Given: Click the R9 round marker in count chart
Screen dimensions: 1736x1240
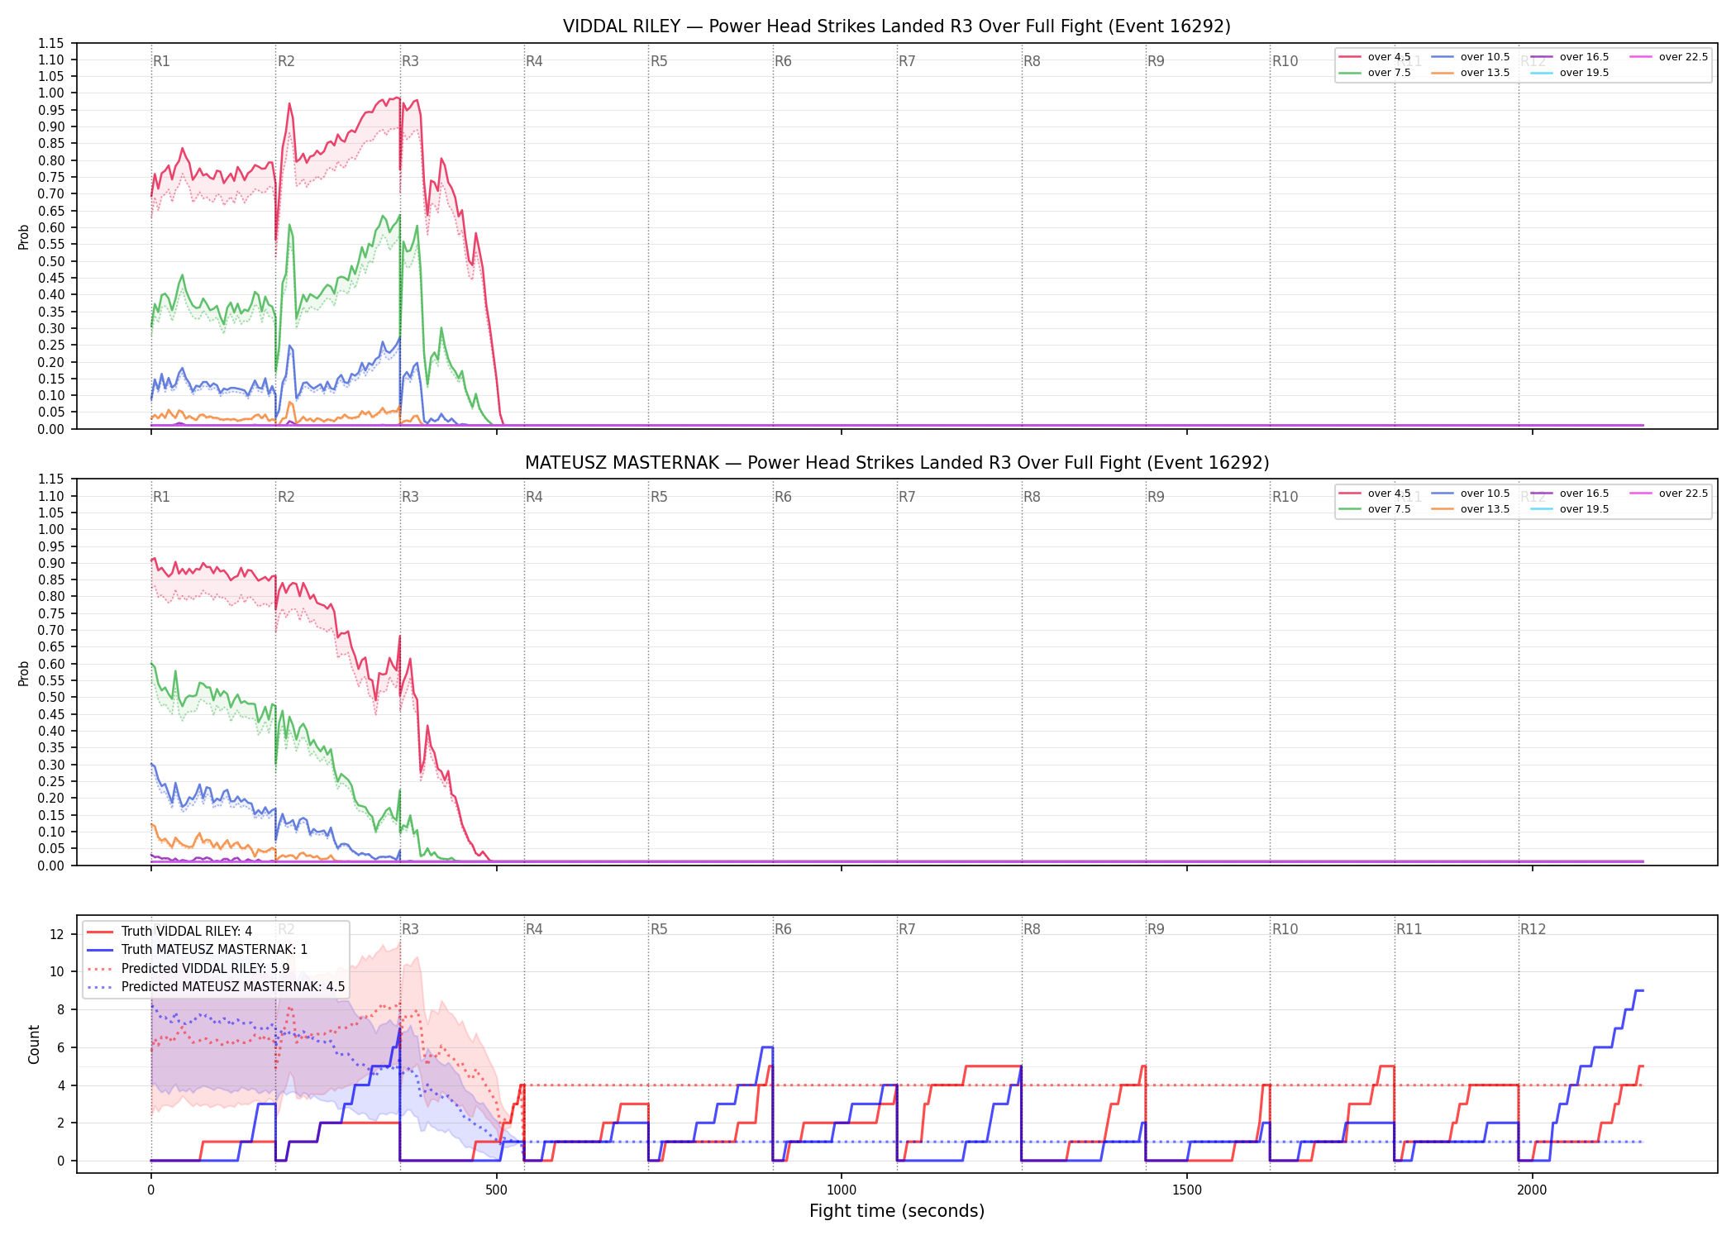Looking at the screenshot, I should click(x=1156, y=929).
